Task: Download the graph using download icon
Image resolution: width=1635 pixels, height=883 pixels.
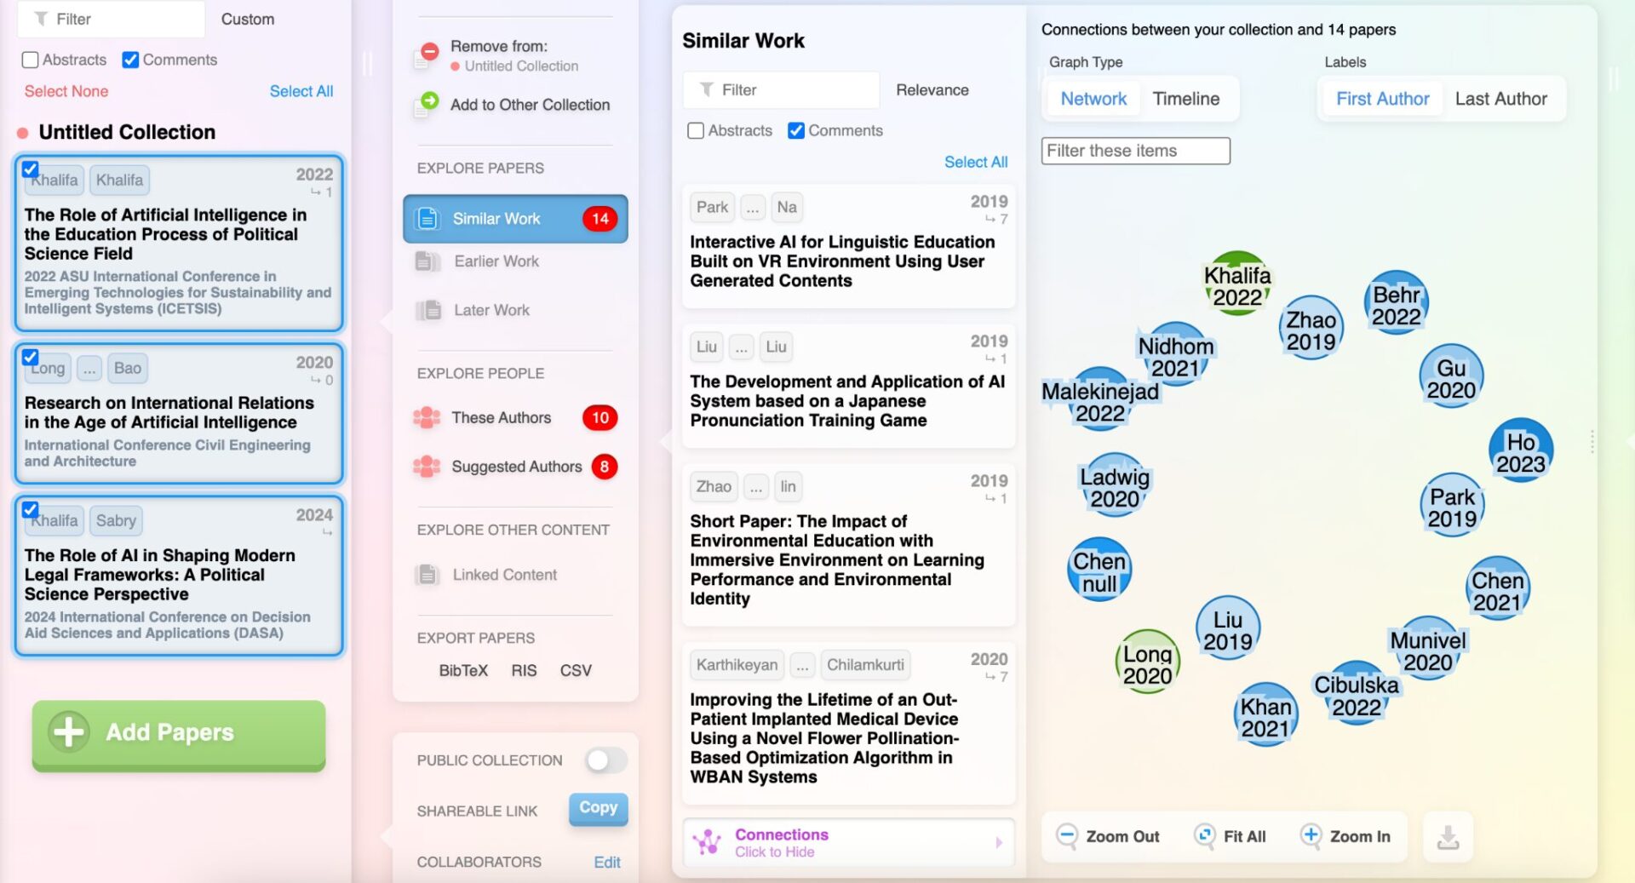Action: [x=1448, y=839]
